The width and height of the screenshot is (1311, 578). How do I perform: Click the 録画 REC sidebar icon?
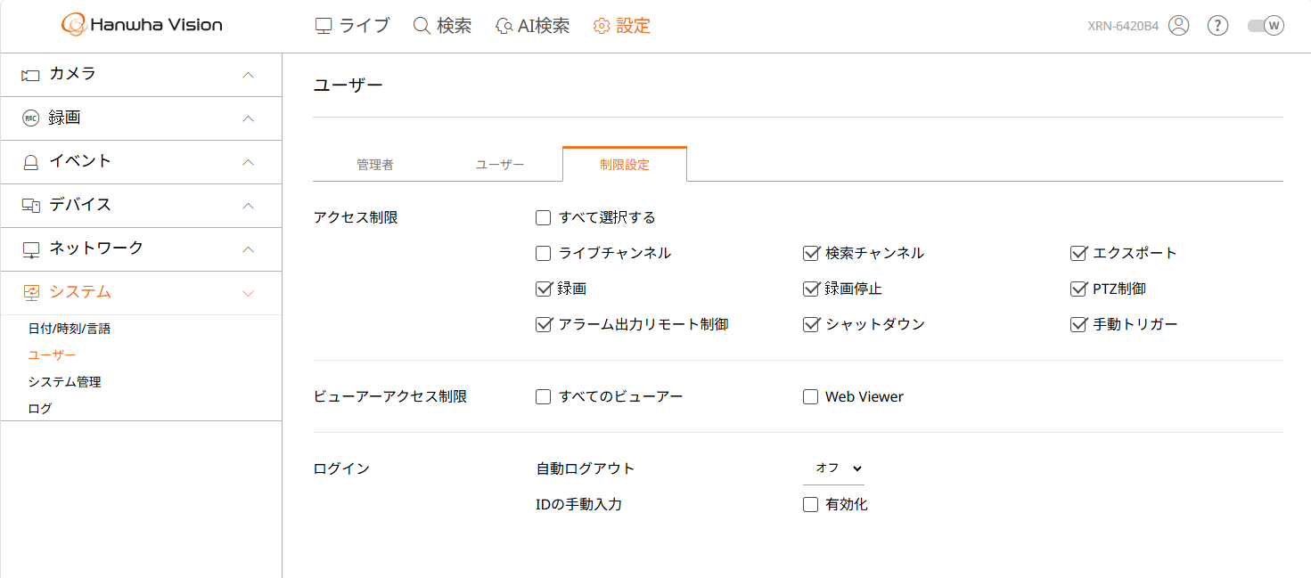[x=31, y=118]
